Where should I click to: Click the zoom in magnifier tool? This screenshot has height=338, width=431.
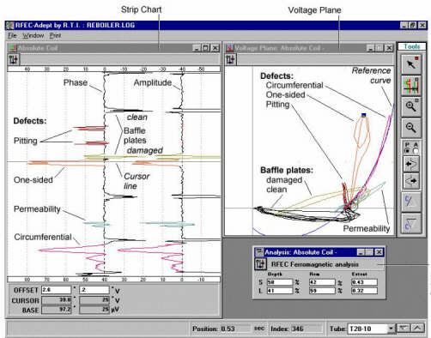click(x=411, y=106)
